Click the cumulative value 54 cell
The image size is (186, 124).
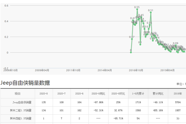(138, 118)
